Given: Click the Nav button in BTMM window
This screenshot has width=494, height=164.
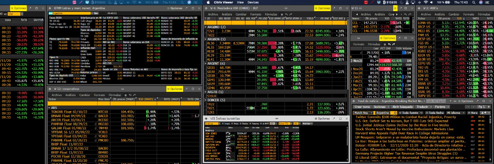Looking at the screenshot, I should coord(96,13).
